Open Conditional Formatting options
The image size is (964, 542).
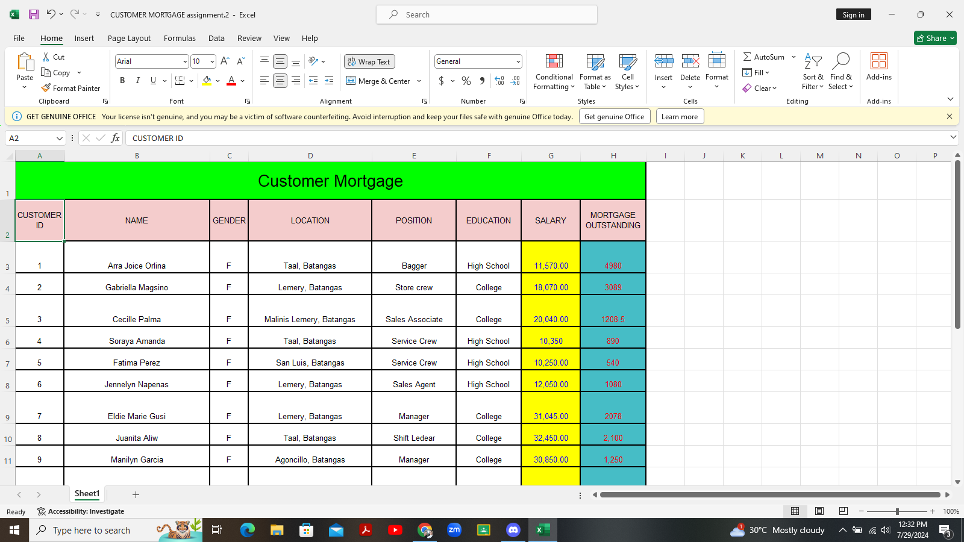coord(554,72)
